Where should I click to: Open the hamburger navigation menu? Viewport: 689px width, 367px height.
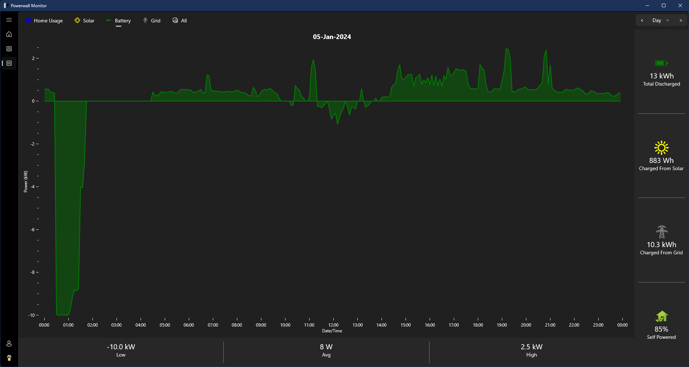point(9,20)
